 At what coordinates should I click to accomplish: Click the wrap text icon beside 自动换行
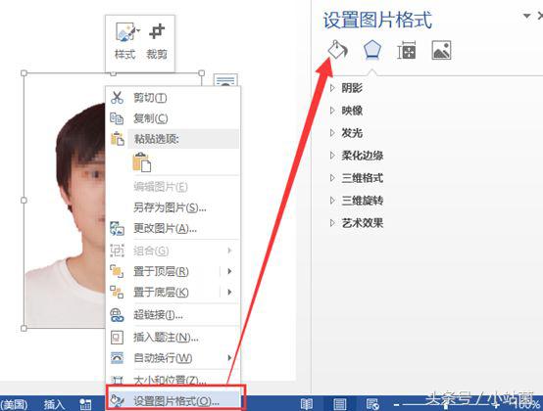(x=117, y=358)
